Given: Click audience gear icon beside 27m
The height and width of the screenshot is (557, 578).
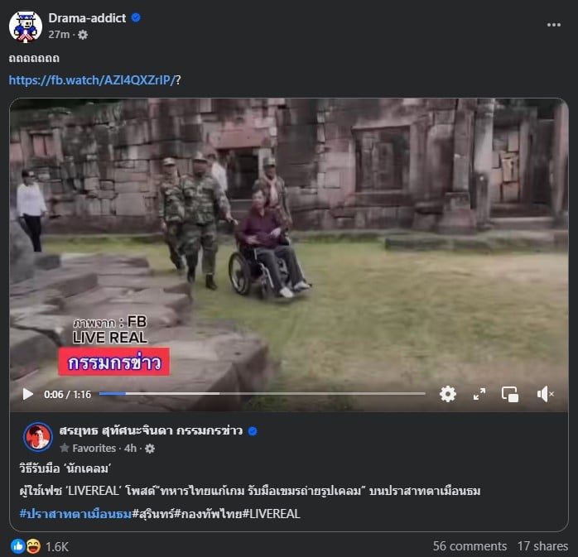Looking at the screenshot, I should pos(83,35).
